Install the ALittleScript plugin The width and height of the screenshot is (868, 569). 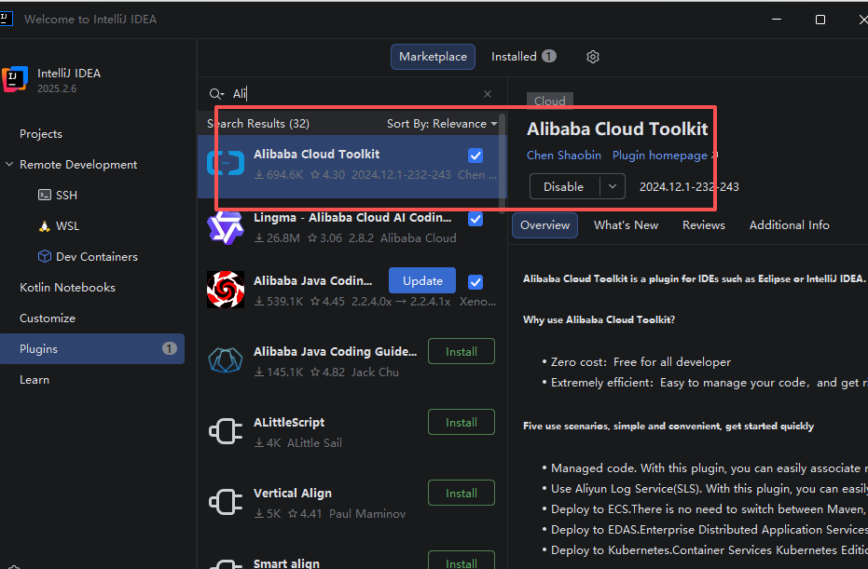462,423
